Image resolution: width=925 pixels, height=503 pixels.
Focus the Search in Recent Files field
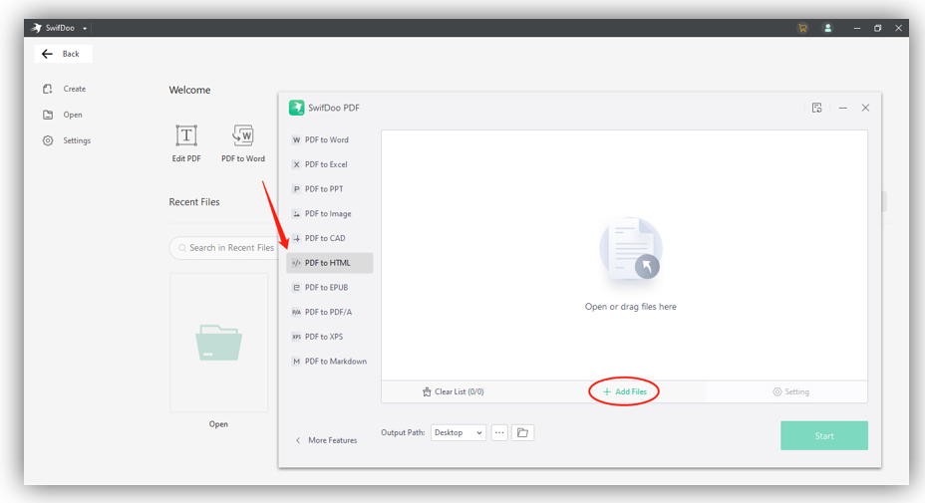click(225, 248)
